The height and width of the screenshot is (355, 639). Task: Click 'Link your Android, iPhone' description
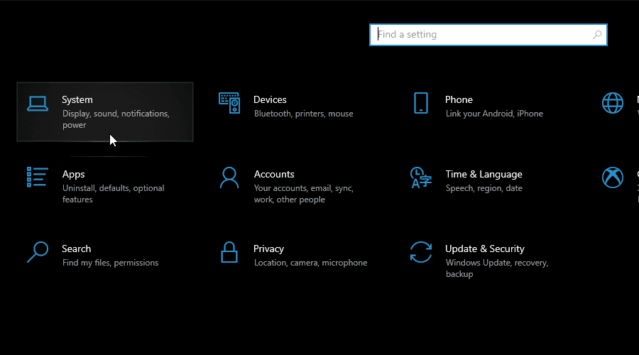(x=494, y=114)
